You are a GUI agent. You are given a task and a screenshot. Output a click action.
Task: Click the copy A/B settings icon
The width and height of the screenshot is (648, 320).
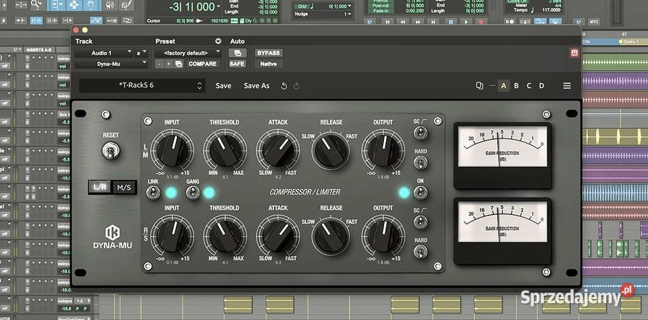[x=479, y=86]
